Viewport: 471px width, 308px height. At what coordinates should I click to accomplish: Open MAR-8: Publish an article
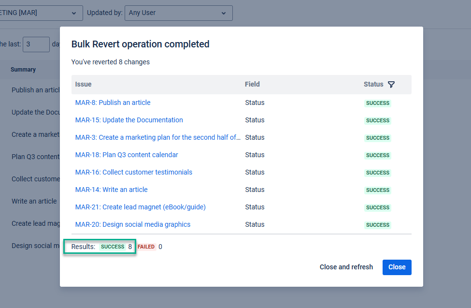point(113,103)
